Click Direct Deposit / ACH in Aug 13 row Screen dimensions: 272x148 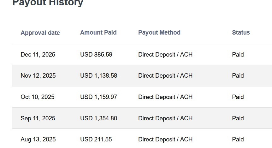165,139
